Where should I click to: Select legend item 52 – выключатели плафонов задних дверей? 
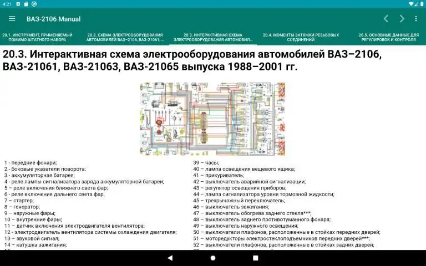coord(283,245)
